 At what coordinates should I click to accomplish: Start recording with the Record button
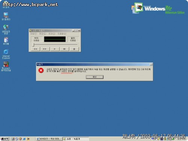(x=74, y=49)
